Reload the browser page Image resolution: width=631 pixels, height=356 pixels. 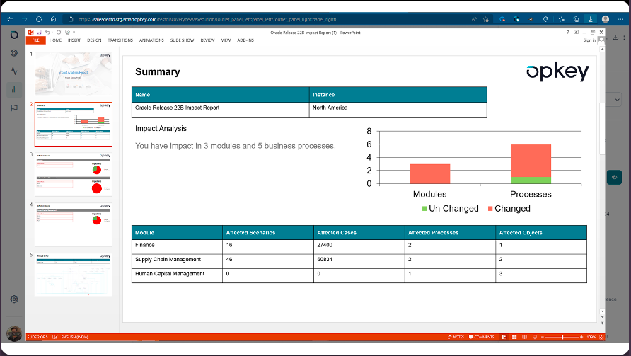[39, 19]
